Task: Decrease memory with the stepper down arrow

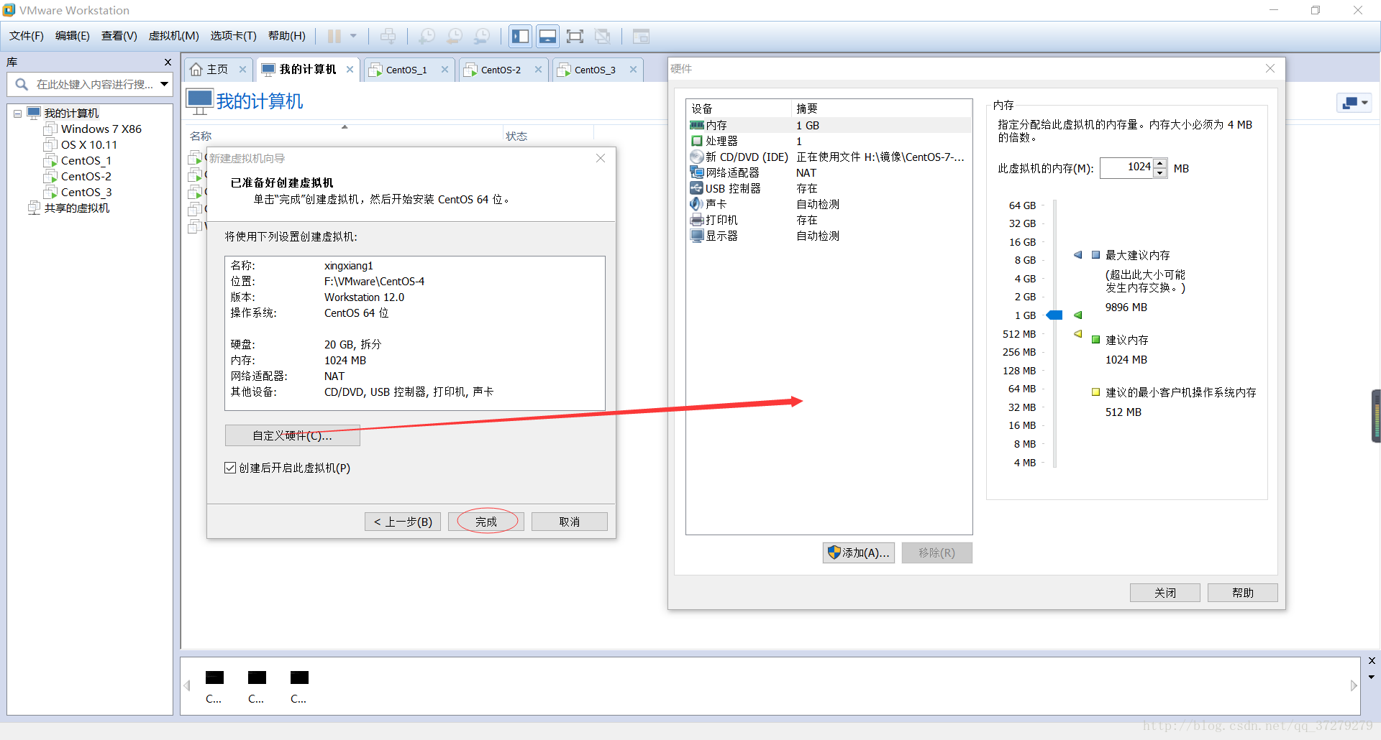Action: (1160, 172)
